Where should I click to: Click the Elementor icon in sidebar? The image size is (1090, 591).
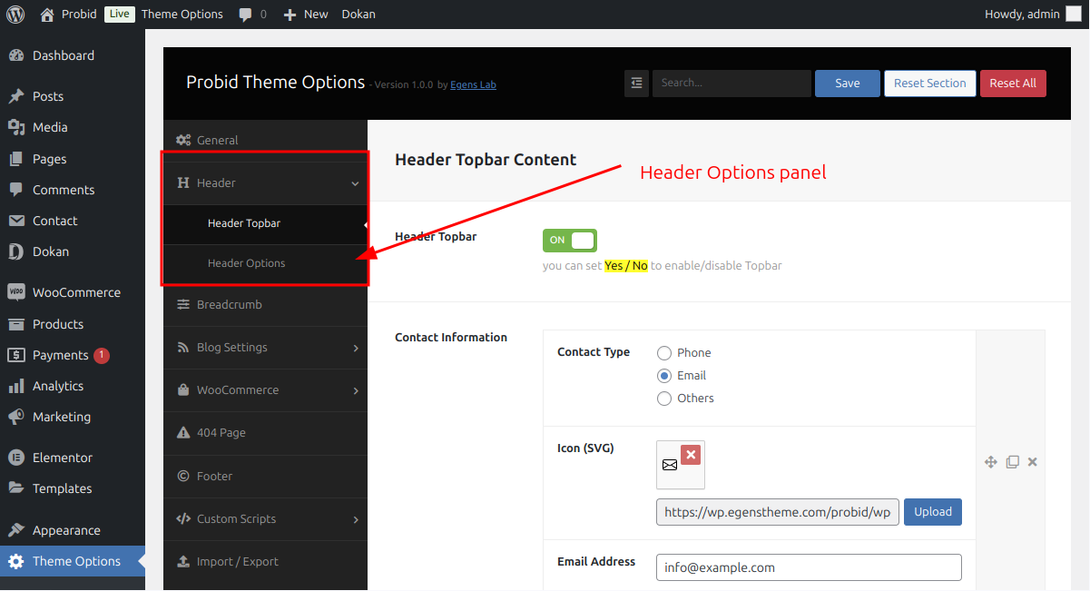(x=16, y=458)
